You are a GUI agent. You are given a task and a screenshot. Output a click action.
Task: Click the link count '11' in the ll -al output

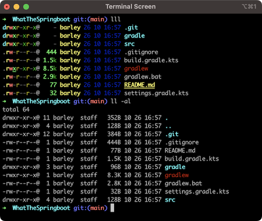47,118
